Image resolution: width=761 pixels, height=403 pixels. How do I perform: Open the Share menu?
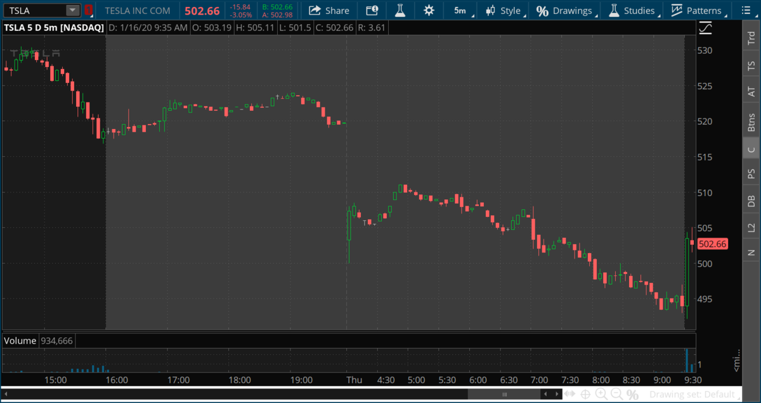328,10
